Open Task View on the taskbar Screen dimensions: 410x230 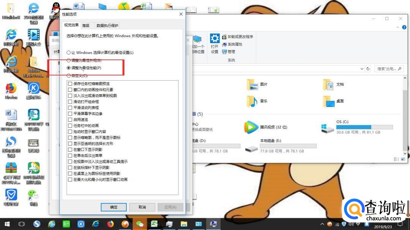pyautogui.click(x=22, y=224)
